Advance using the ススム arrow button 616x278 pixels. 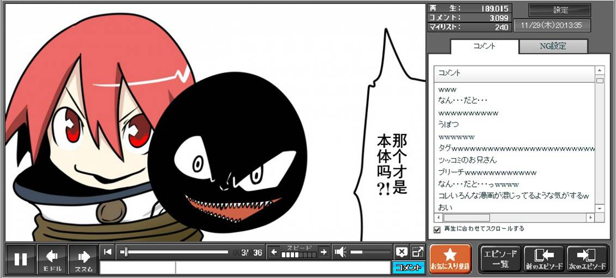[x=83, y=259]
